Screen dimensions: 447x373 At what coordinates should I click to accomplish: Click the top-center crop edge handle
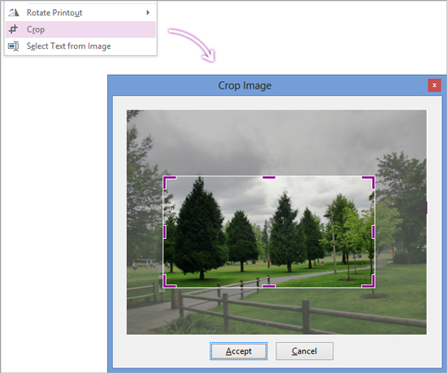(269, 177)
